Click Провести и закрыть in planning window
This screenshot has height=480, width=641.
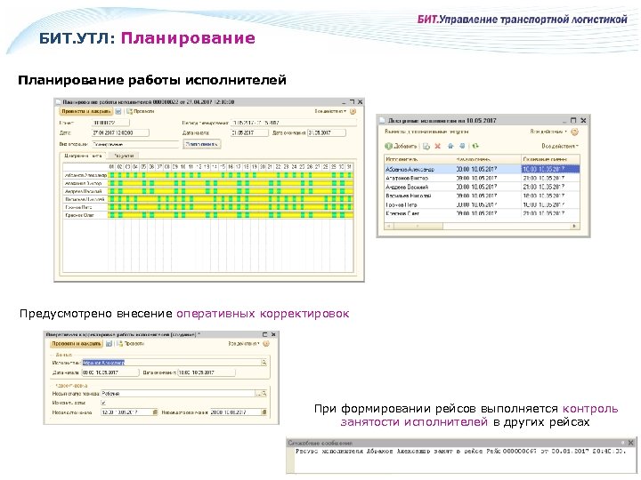(x=85, y=111)
